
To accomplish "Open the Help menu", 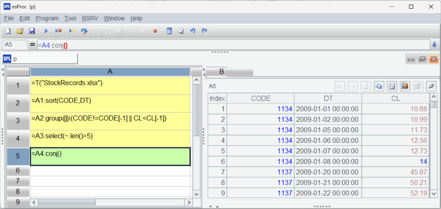I will (136, 18).
